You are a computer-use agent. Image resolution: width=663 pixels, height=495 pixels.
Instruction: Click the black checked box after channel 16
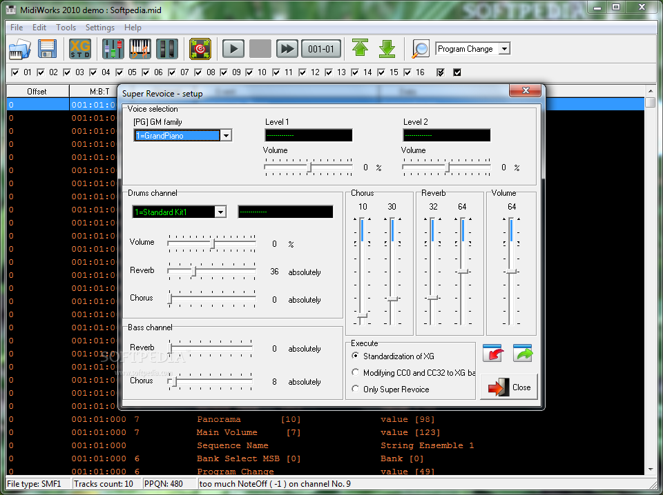pyautogui.click(x=457, y=72)
